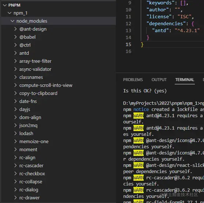Expand the copy-to-clipboard chevron
The height and width of the screenshot is (203, 204).
tap(15, 93)
